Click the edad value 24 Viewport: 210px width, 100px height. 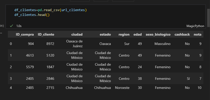tap(140, 67)
